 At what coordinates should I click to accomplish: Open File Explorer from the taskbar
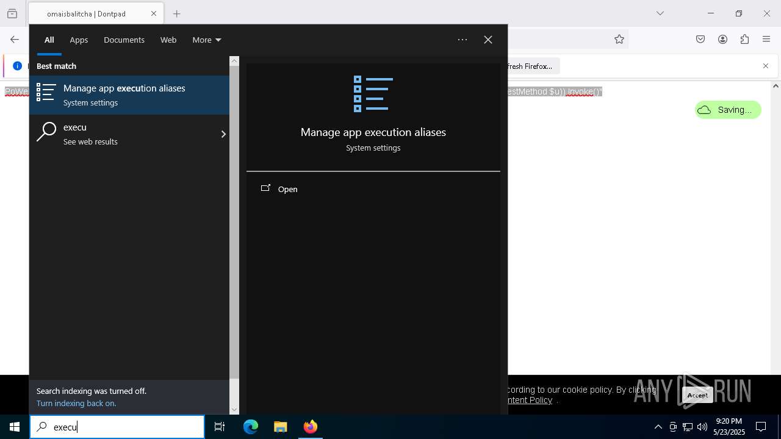tap(280, 427)
